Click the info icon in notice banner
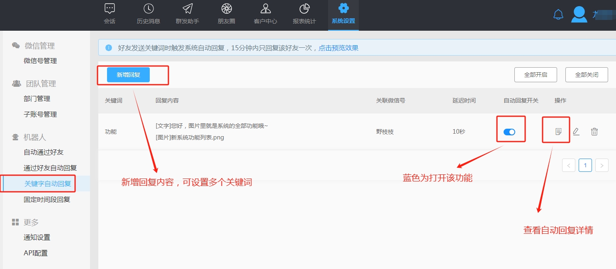The width and height of the screenshot is (616, 269). point(109,48)
